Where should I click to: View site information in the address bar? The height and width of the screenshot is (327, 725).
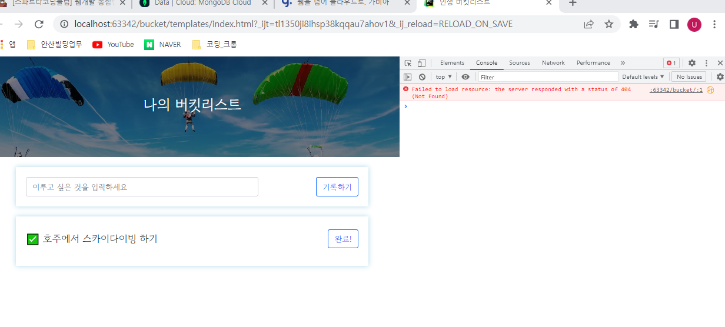[64, 24]
